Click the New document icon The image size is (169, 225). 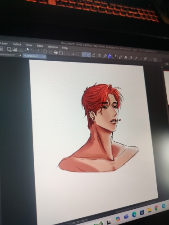(9, 49)
